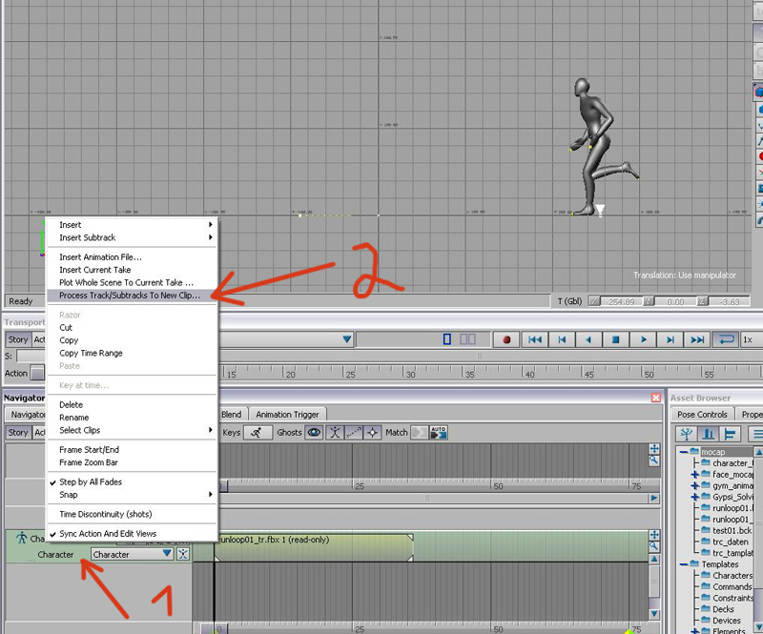763x634 pixels.
Task: Expand the face_mocap folder
Action: [694, 474]
